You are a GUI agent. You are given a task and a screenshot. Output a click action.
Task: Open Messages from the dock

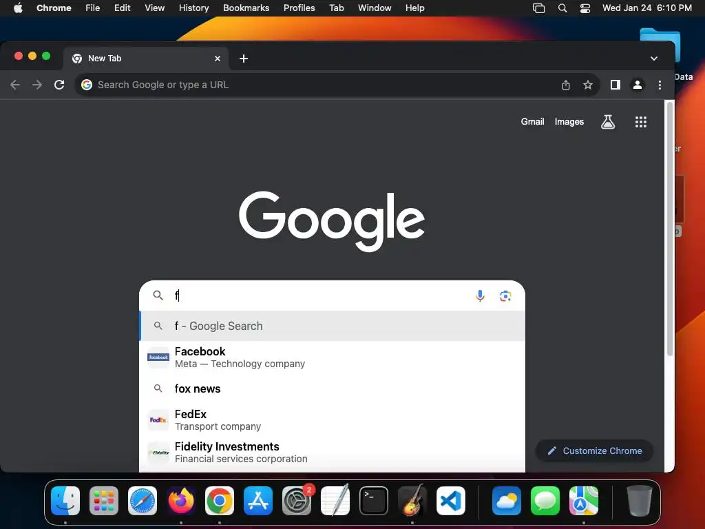click(x=545, y=501)
